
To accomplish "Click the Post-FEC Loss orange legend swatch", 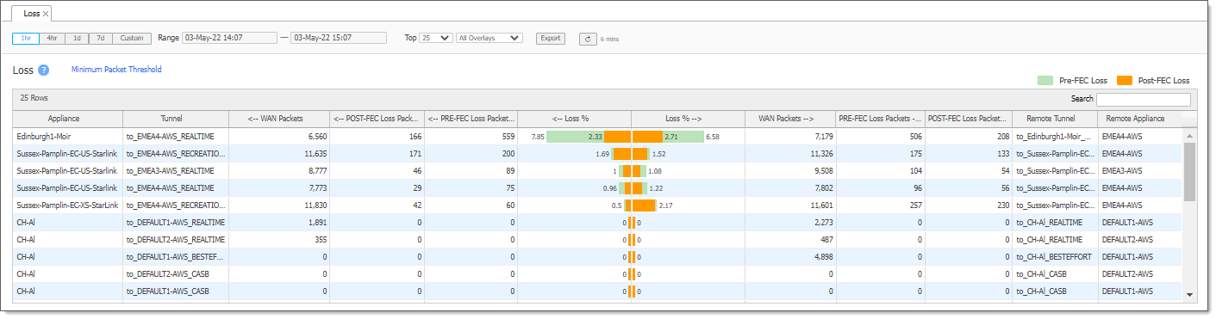I will [1125, 80].
